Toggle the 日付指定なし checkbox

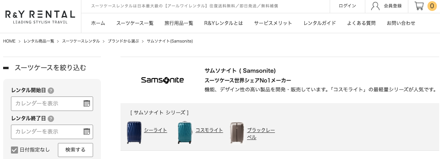(15, 150)
